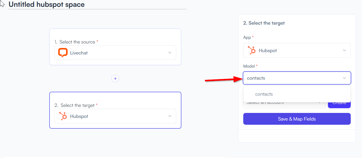Click the panel heading 2. Select the target
Viewport: 362px width, 158px height.
pos(264,23)
